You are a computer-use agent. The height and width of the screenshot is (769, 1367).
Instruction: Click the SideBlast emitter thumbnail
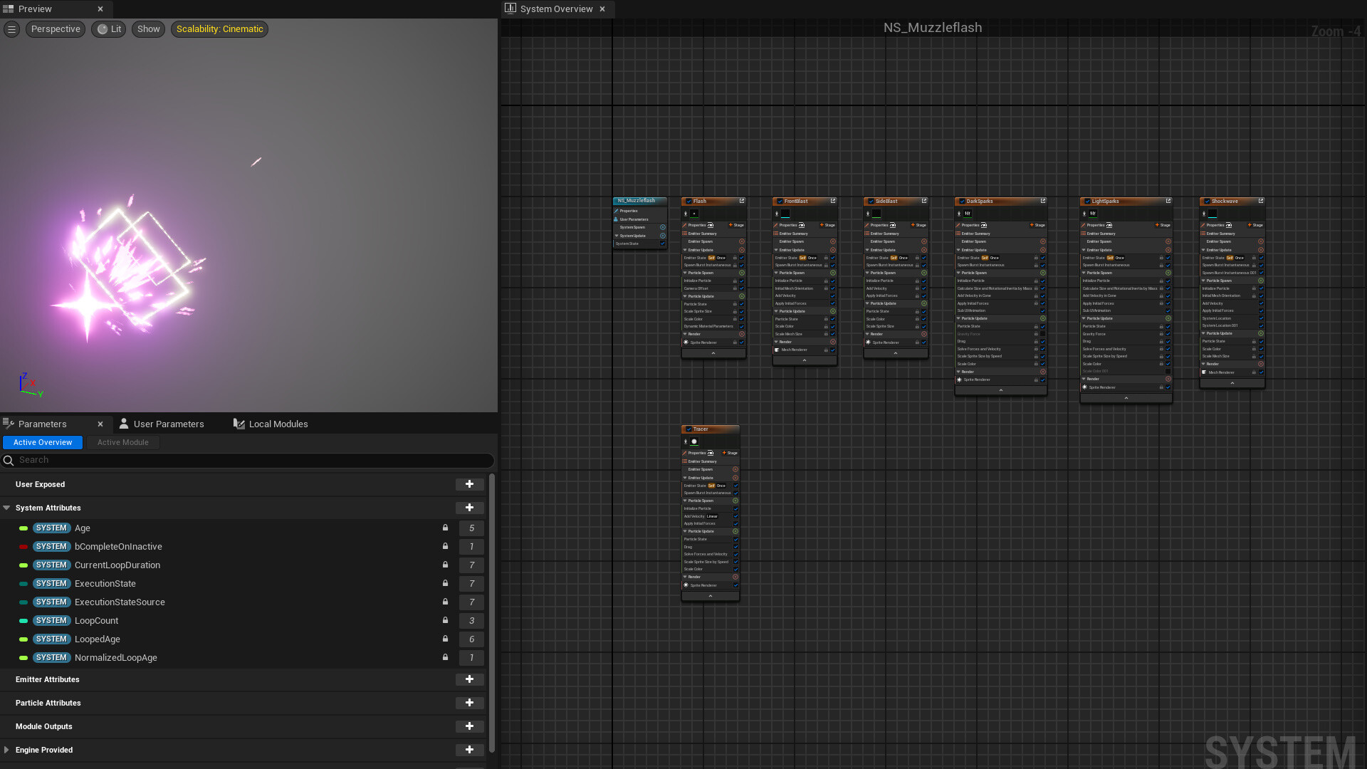[876, 213]
